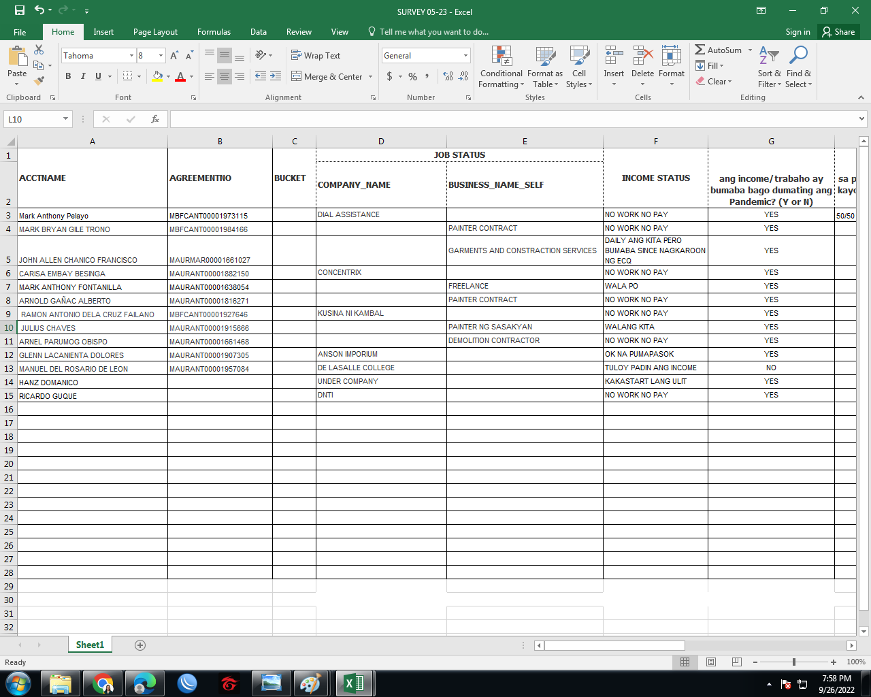Apply Percent Style number format
The image size is (871, 697).
click(412, 76)
